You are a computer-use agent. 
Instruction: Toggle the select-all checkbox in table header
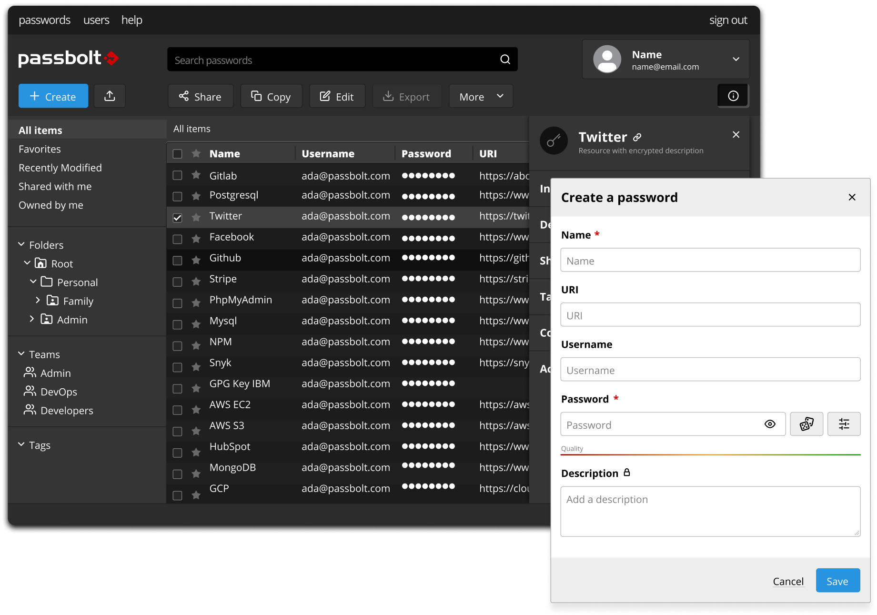(x=177, y=154)
